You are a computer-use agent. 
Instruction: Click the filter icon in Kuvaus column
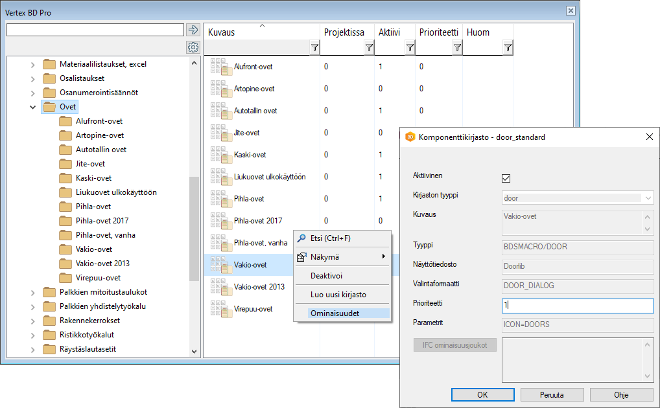[314, 47]
